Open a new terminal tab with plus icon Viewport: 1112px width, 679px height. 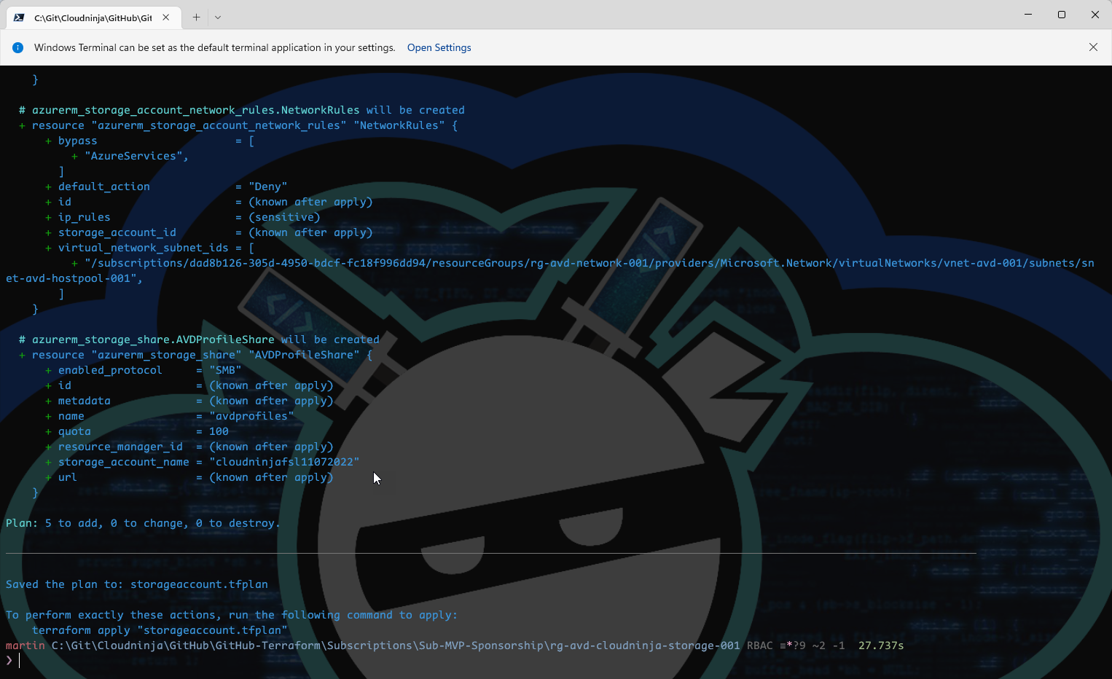tap(196, 17)
